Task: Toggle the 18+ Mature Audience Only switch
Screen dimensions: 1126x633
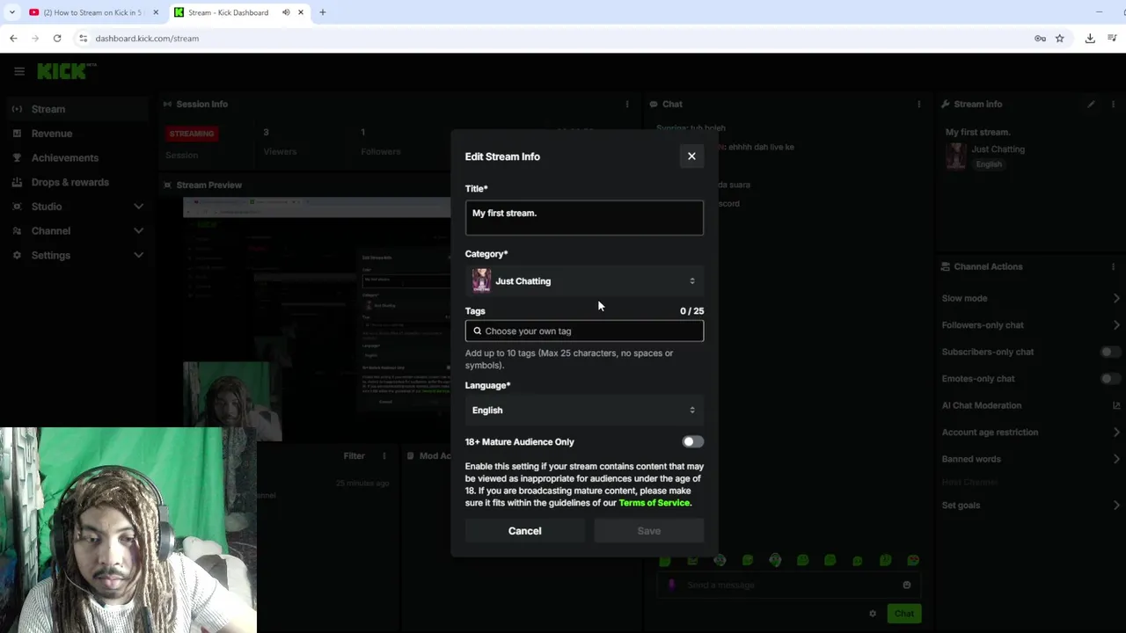Action: tap(692, 441)
